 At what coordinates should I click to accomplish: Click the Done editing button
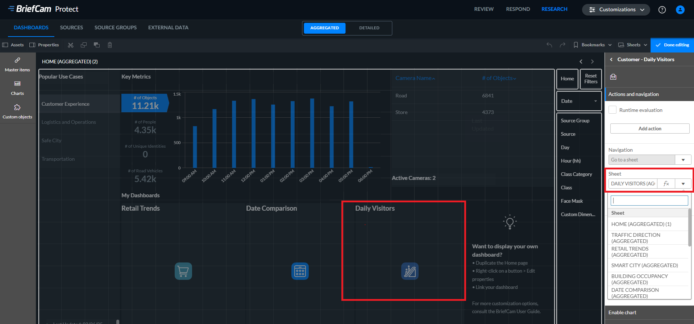click(x=672, y=45)
